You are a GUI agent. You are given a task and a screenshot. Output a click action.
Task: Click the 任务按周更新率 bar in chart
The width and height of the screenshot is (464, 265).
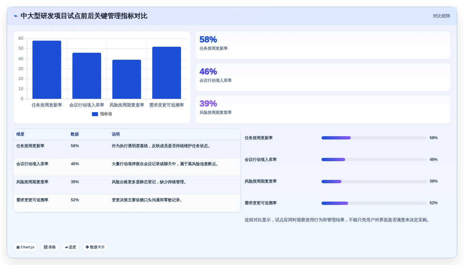coord(47,70)
